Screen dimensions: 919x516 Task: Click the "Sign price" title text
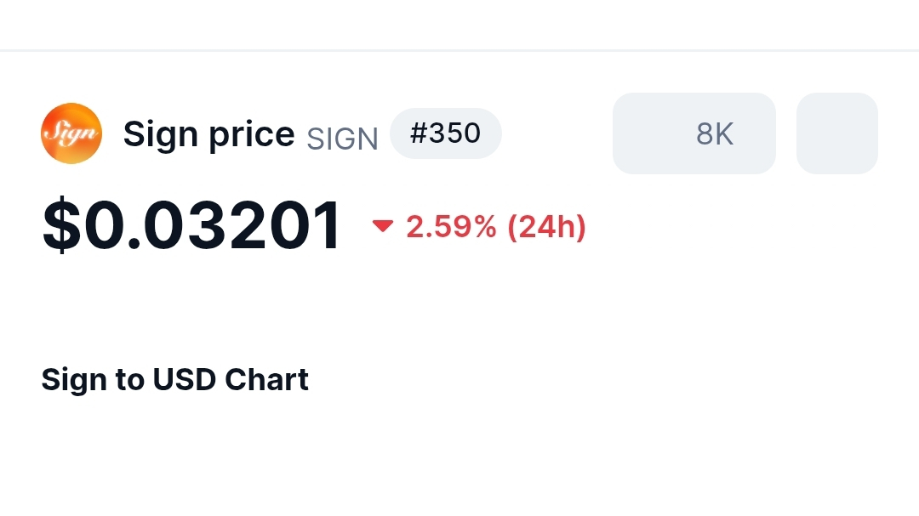(x=208, y=134)
